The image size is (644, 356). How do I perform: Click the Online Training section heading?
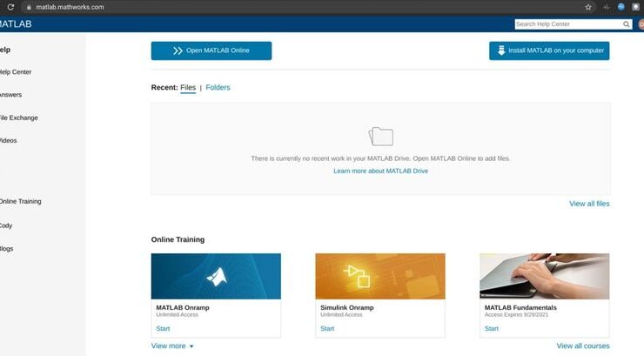(178, 239)
